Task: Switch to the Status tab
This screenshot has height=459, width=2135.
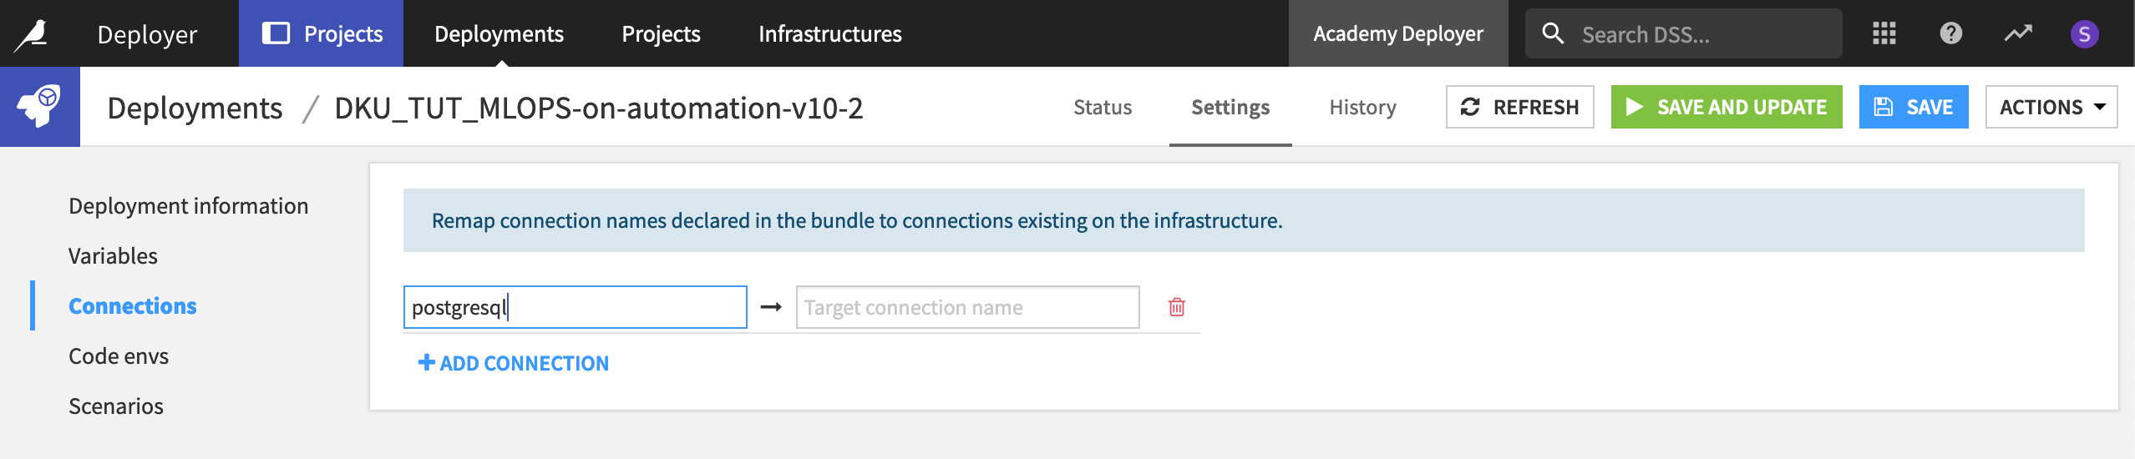Action: (1103, 107)
